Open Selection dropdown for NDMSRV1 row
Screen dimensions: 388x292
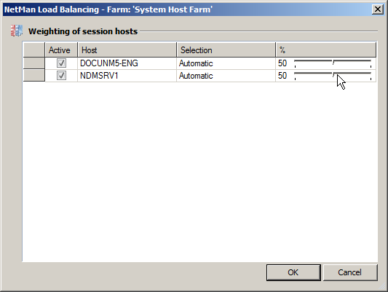coord(226,76)
